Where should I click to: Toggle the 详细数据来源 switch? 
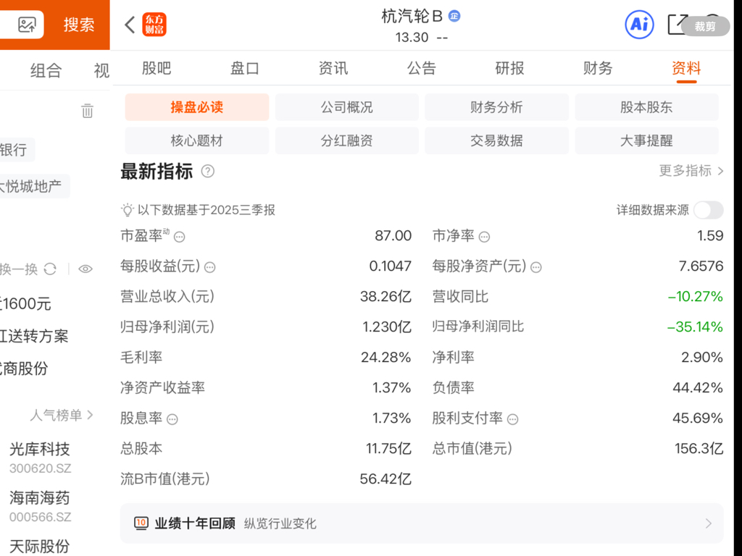pyautogui.click(x=708, y=210)
